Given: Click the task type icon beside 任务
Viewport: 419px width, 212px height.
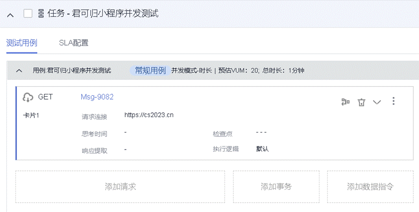Looking at the screenshot, I should pos(41,14).
